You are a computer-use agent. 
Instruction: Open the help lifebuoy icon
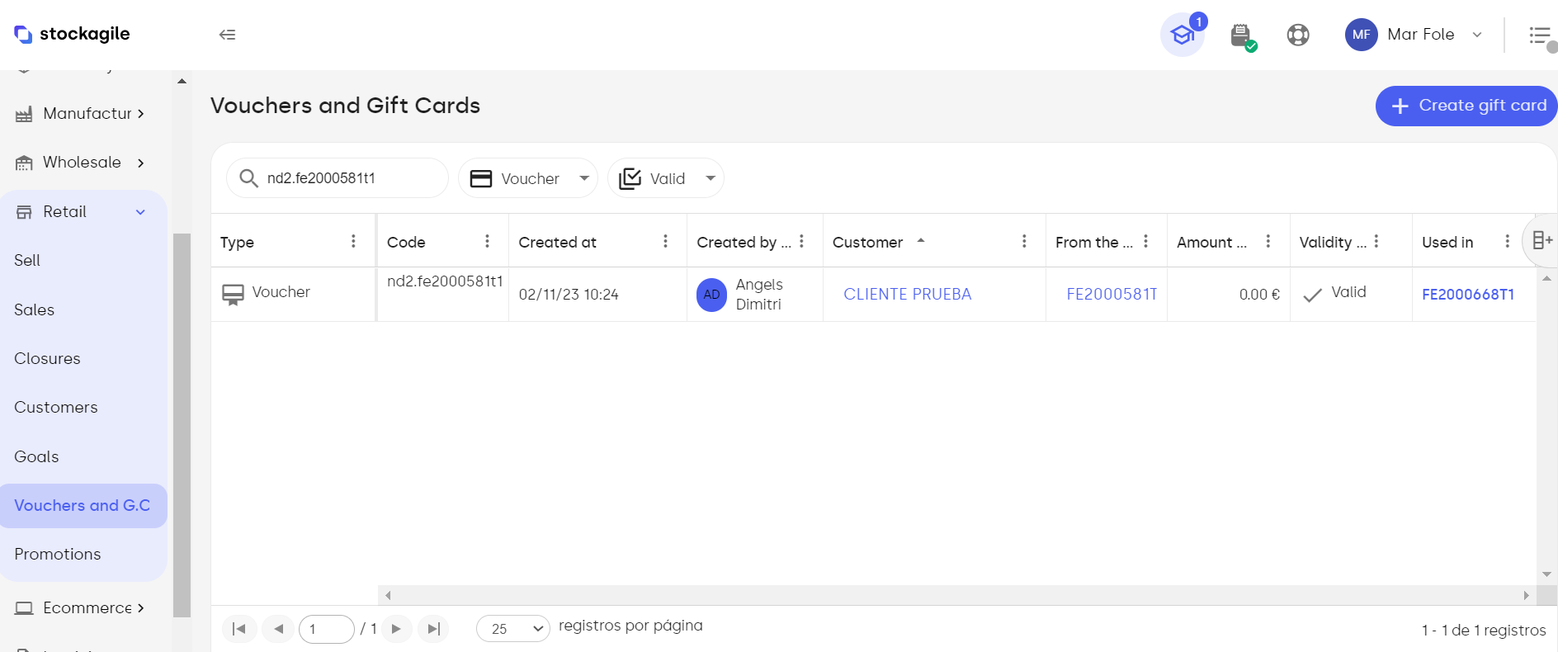point(1298,35)
